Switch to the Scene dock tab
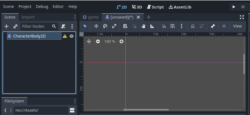 pos(10,17)
